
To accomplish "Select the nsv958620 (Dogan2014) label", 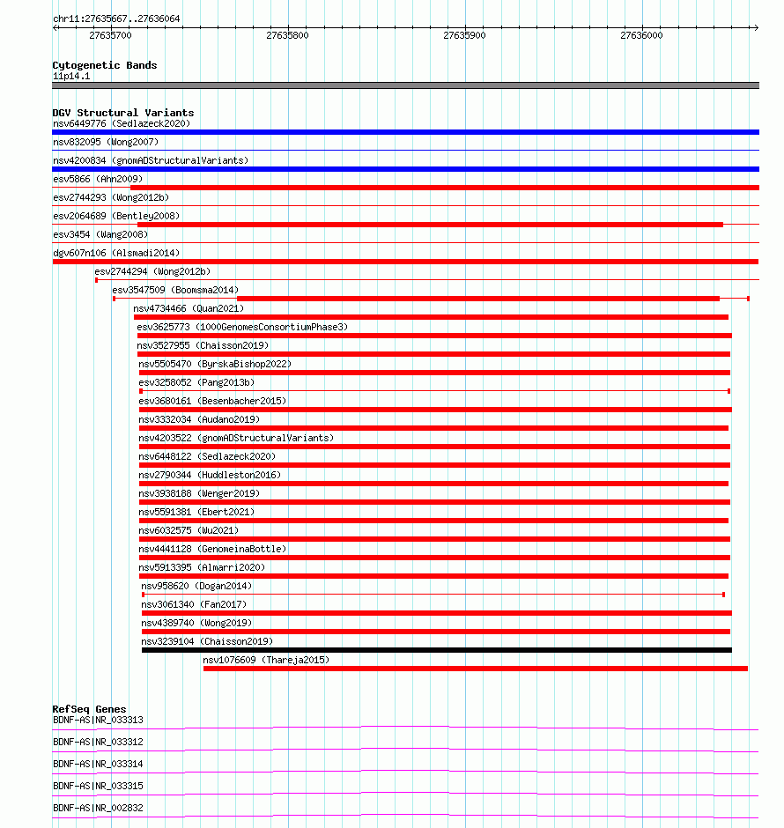I will [196, 586].
